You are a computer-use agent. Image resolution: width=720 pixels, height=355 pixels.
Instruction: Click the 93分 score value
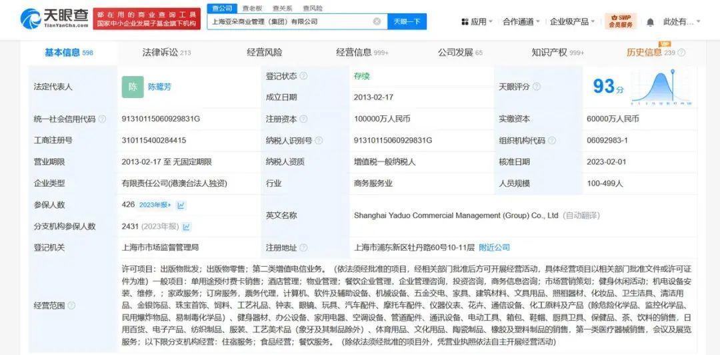(x=609, y=87)
